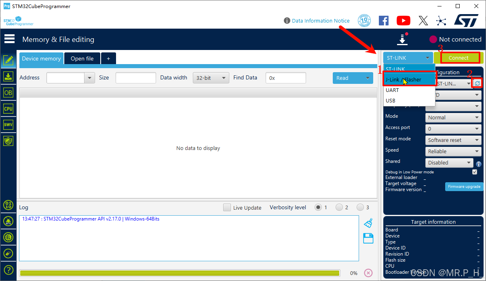Click the Find Data input field
Image resolution: width=486 pixels, height=281 pixels.
(x=286, y=78)
